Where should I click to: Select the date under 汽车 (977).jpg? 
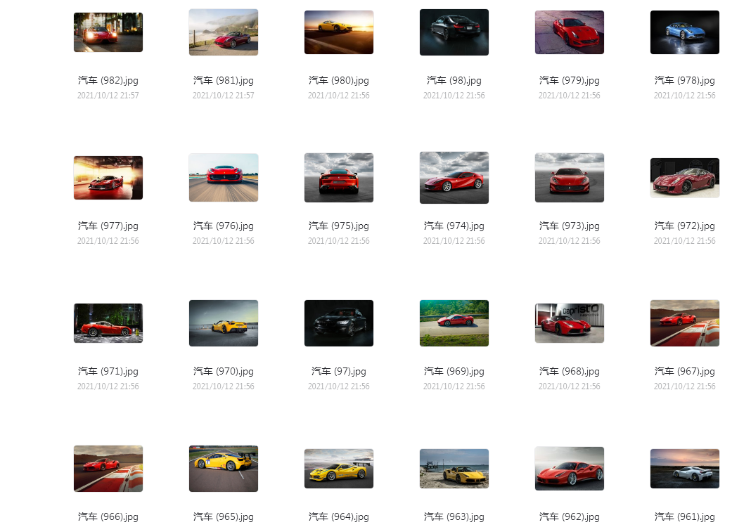(x=108, y=241)
